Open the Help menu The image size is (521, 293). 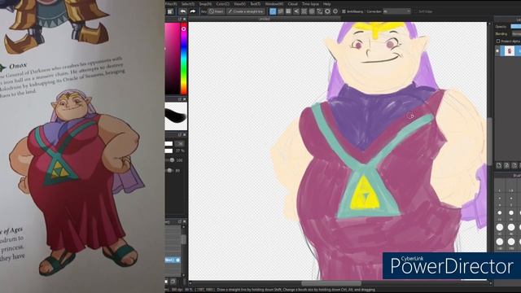tap(327, 4)
